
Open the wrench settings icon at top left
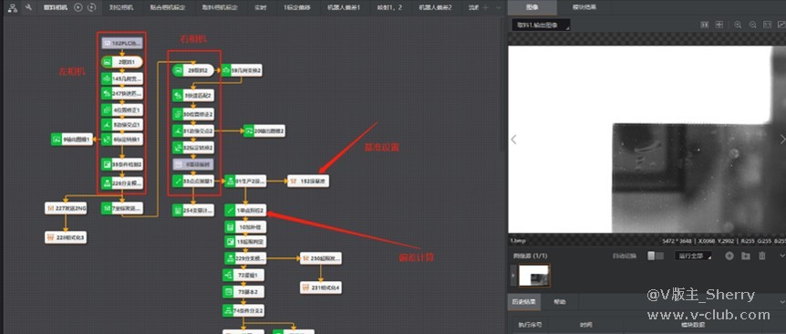(x=28, y=7)
